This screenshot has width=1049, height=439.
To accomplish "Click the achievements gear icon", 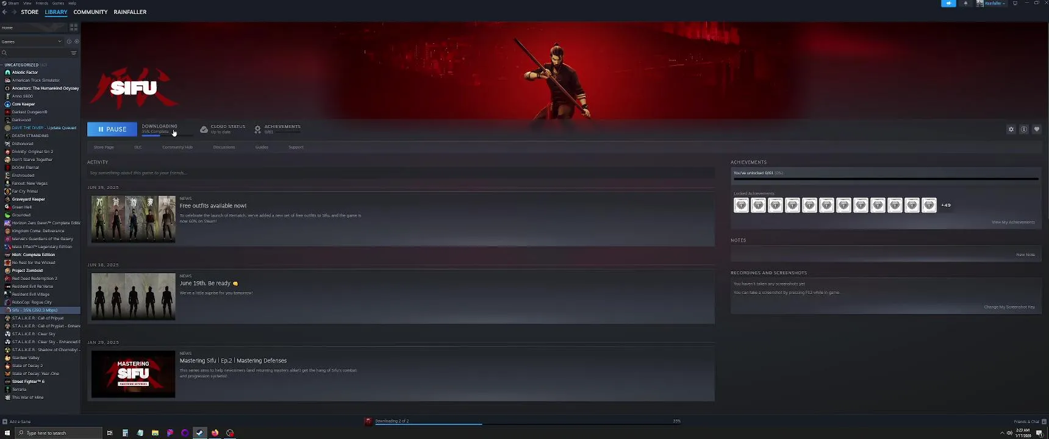I will [x=257, y=129].
